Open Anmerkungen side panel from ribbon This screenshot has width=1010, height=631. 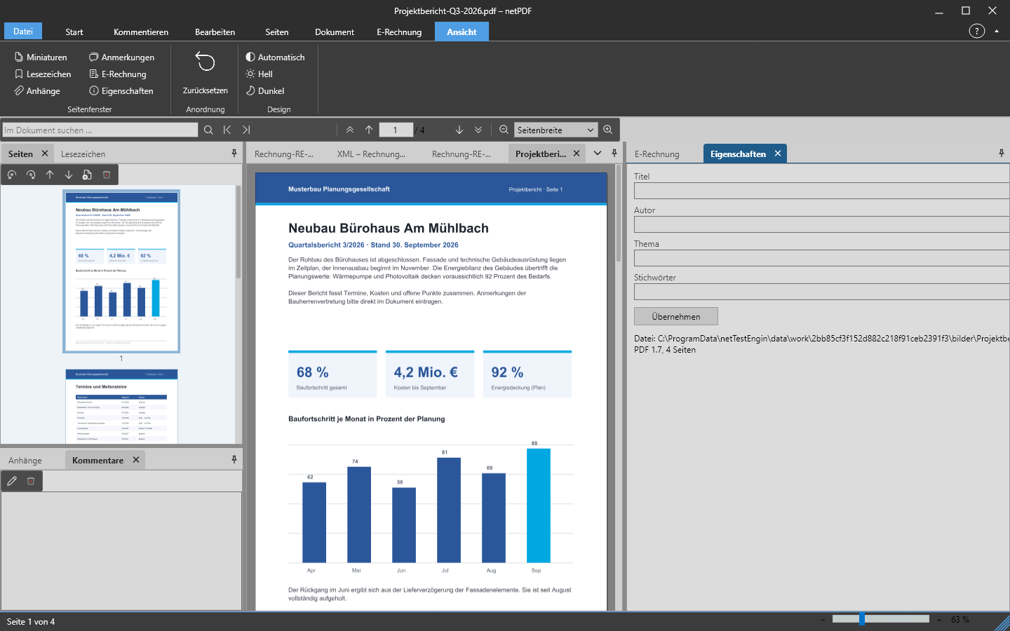121,57
